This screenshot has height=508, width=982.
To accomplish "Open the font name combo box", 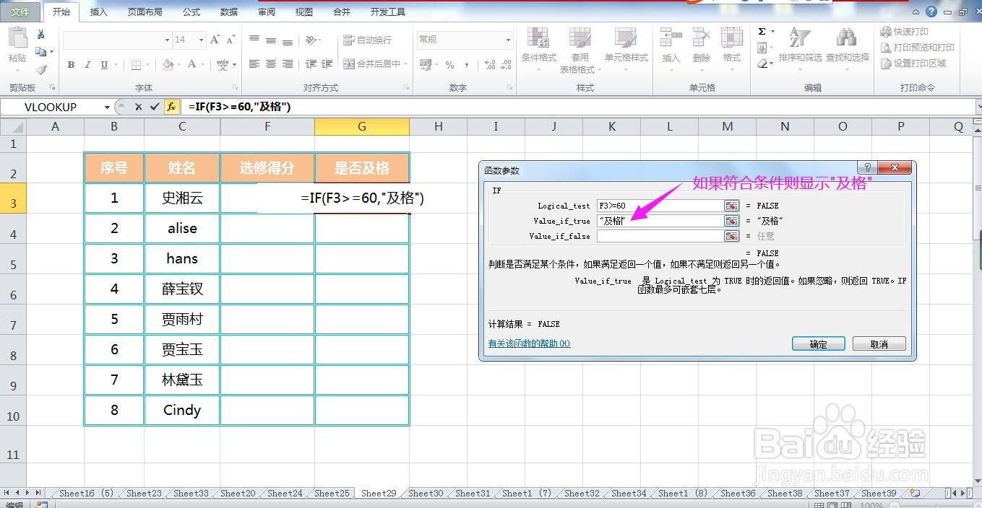I will pyautogui.click(x=117, y=40).
